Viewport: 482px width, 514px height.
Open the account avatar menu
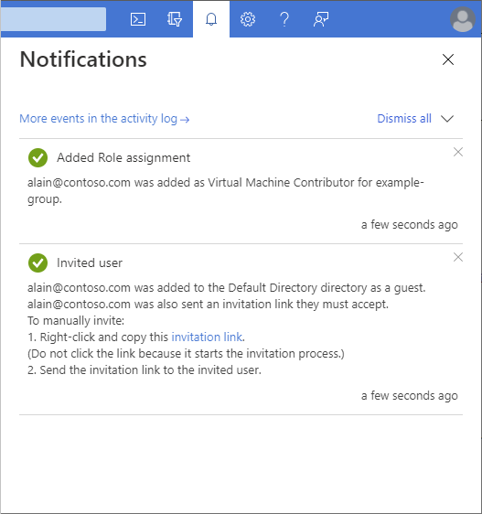[x=463, y=19]
